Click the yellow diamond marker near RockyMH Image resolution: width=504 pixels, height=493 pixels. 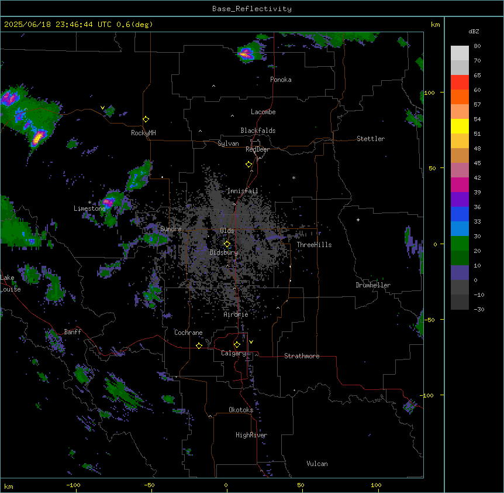(x=146, y=119)
